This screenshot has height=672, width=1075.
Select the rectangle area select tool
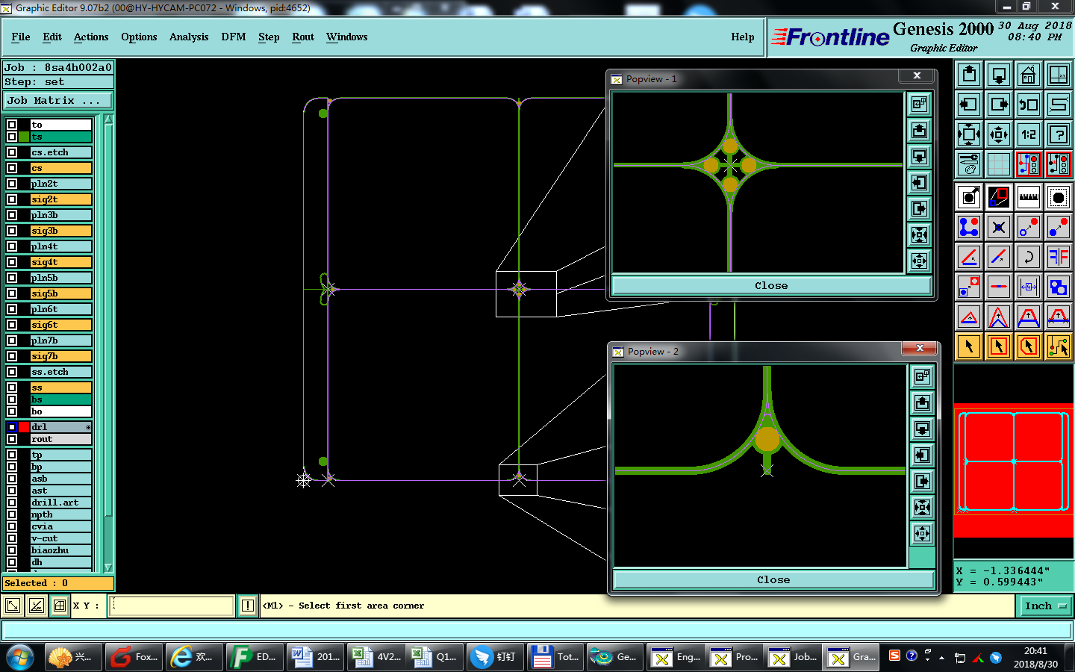click(x=999, y=346)
